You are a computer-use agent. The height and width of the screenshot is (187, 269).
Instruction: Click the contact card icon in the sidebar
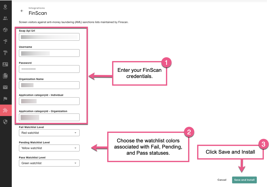coord(5,64)
